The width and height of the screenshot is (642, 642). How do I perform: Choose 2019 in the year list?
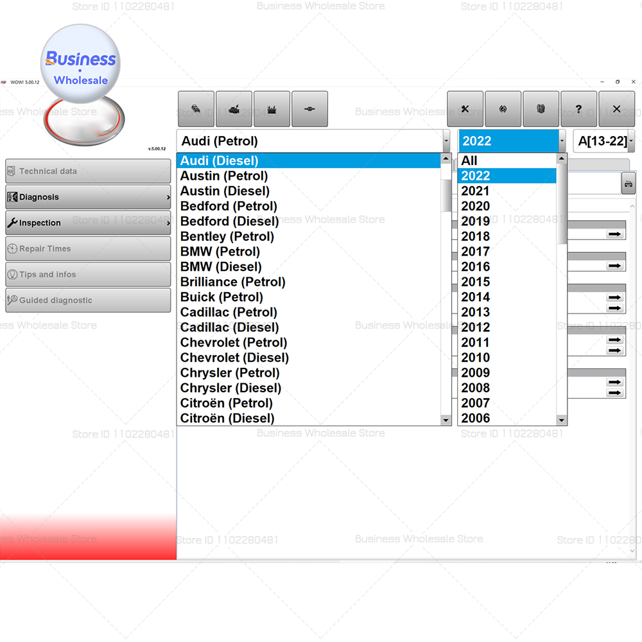[x=474, y=221]
